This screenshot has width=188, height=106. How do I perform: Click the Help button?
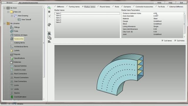point(170,3)
